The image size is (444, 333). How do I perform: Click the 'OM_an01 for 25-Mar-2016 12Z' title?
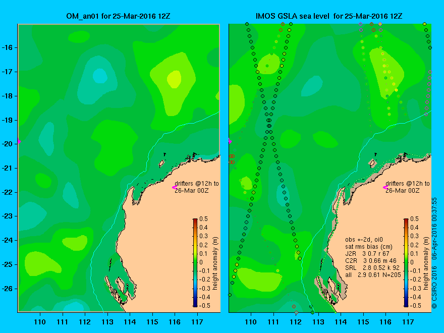point(118,16)
